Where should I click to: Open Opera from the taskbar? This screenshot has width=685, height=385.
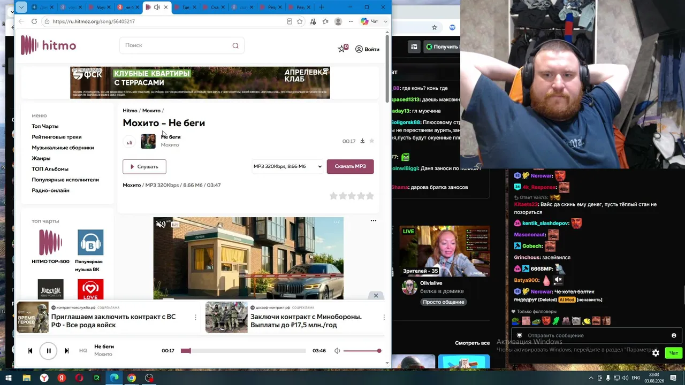point(79,378)
